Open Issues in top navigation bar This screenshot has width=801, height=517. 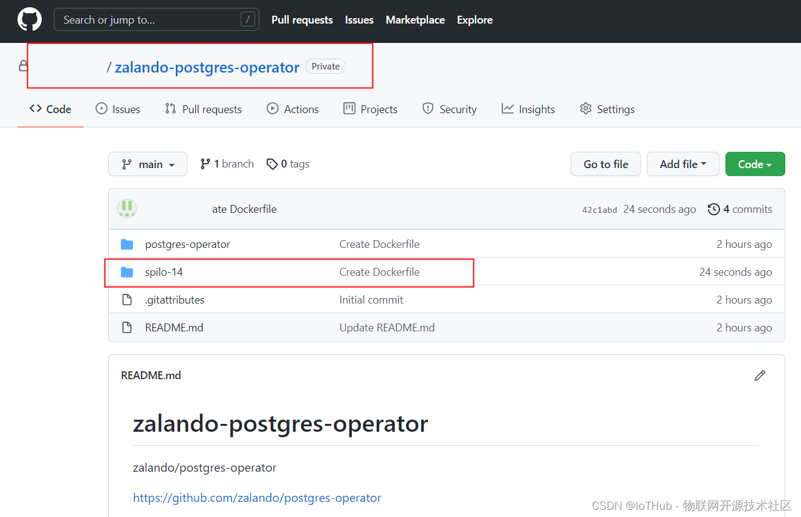[x=359, y=20]
